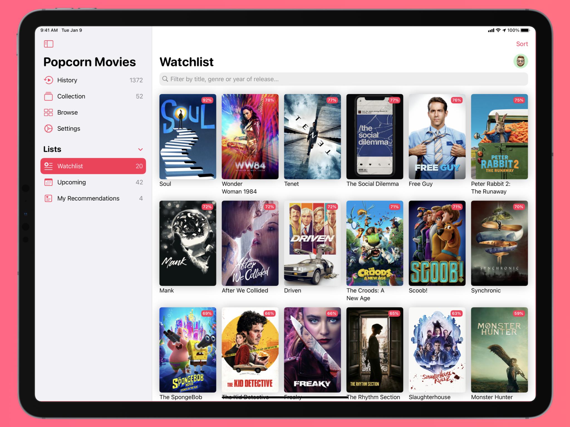Click the 'Wonder Woman 1984' title text
Image resolution: width=570 pixels, height=427 pixels.
tap(239, 187)
